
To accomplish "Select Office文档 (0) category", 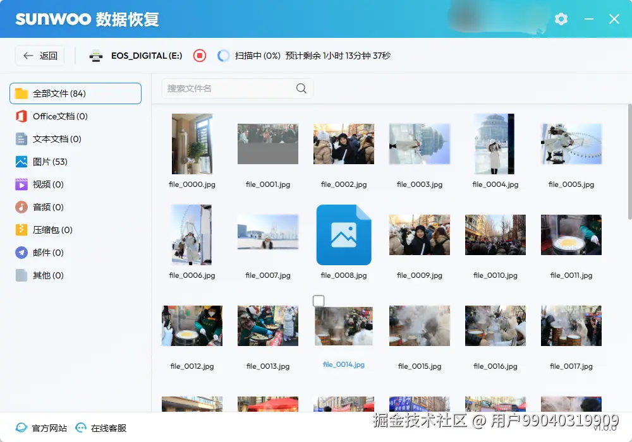I will tap(75, 116).
